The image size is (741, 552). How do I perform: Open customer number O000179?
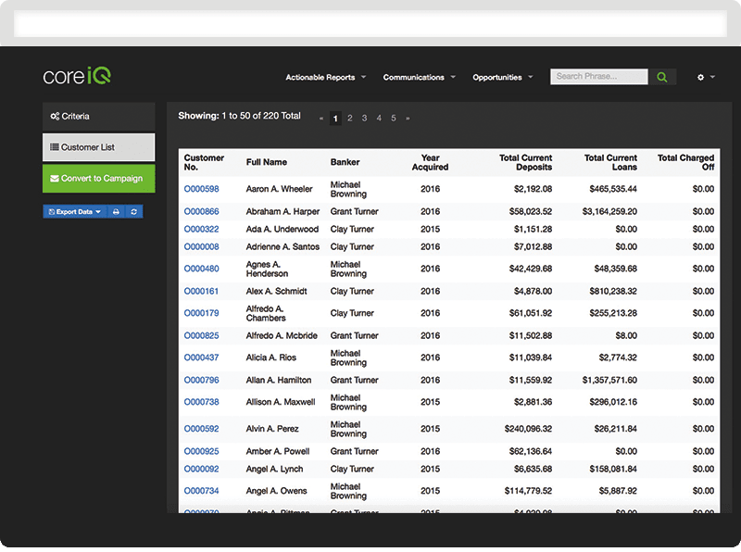(201, 313)
